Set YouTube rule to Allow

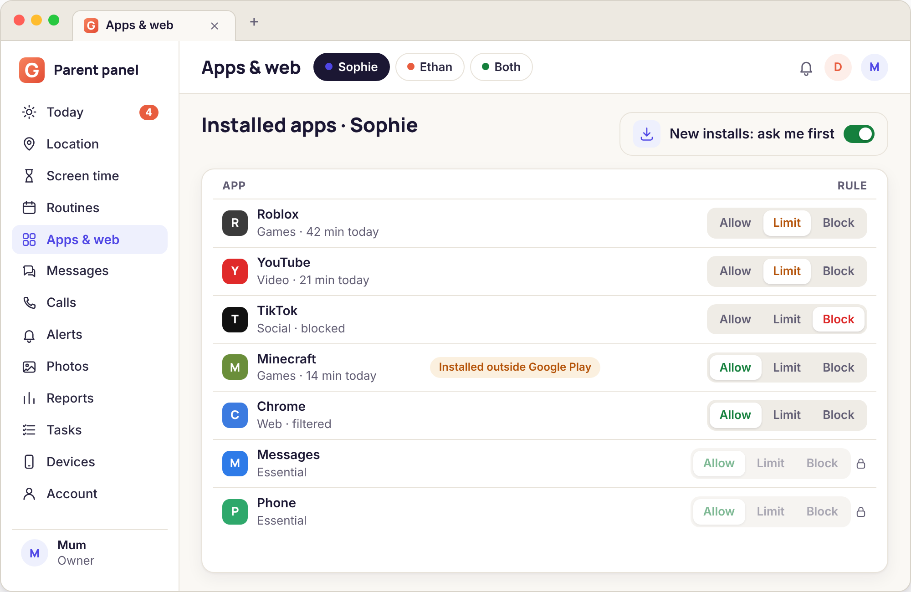735,271
